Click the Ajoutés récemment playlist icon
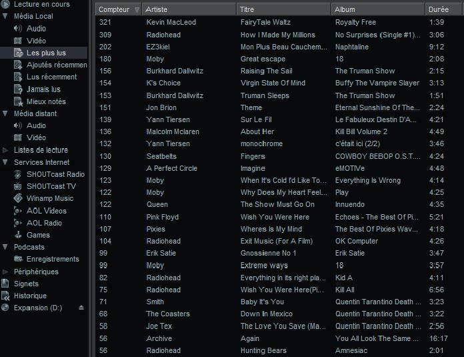 (x=18, y=65)
